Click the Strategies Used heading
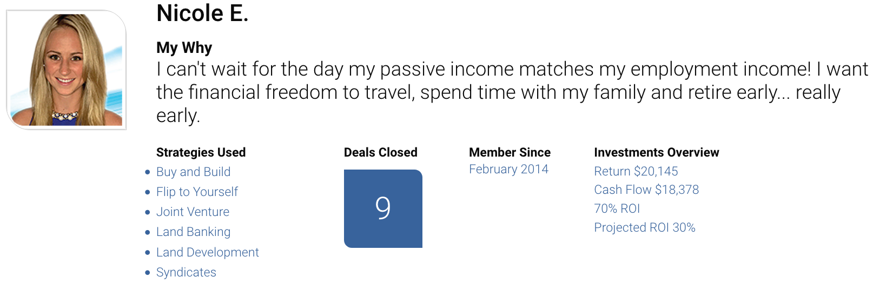873x297 pixels. [201, 152]
